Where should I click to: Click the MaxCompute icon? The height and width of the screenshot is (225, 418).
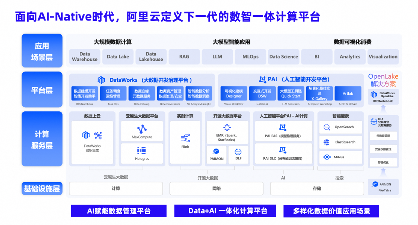[x=142, y=129]
